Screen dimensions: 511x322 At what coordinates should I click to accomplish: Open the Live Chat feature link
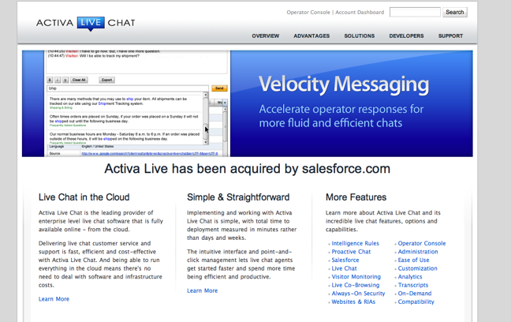tap(344, 268)
